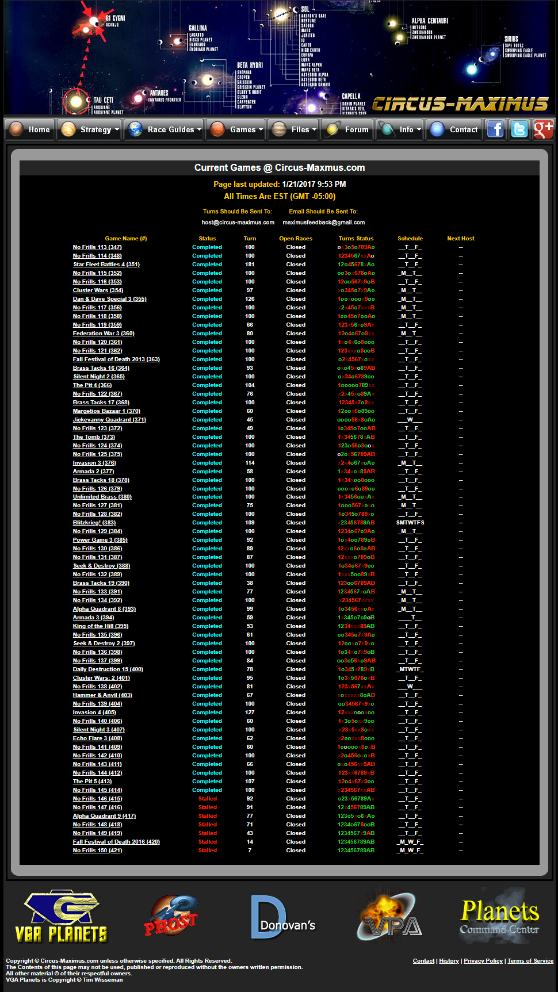Screen dimensions: 558x992
Task: Open Cluster Wars (354) game link
Action: 98,290
